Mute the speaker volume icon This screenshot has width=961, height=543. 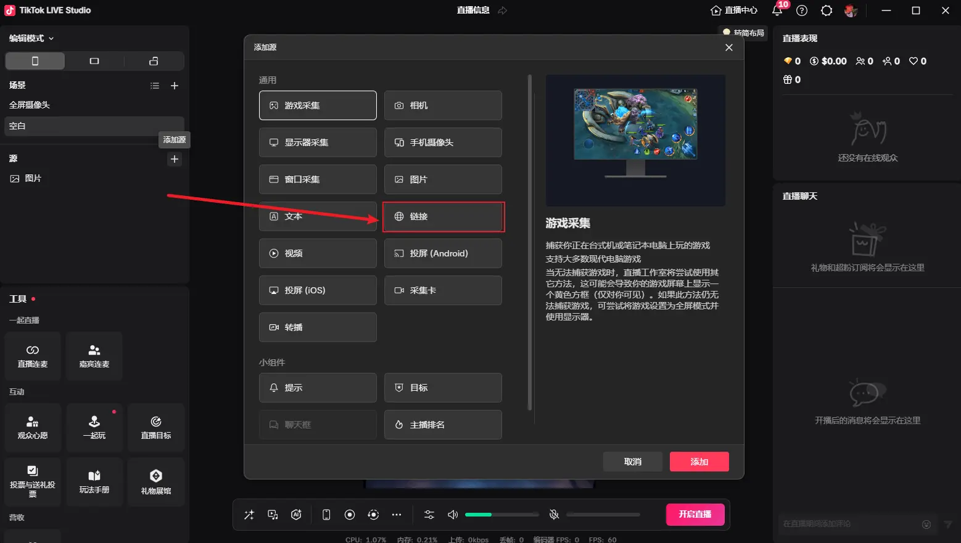pyautogui.click(x=453, y=515)
